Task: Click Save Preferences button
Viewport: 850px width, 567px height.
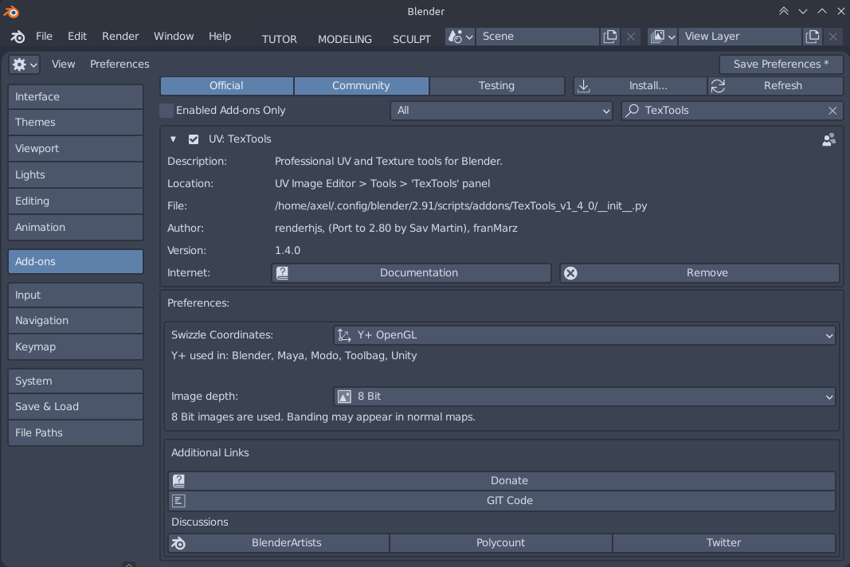Action: point(781,65)
